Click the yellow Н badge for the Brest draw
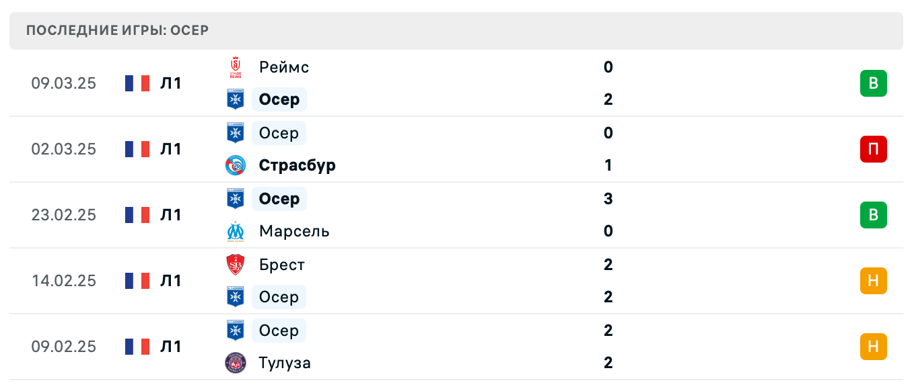914x391 pixels. coord(874,281)
